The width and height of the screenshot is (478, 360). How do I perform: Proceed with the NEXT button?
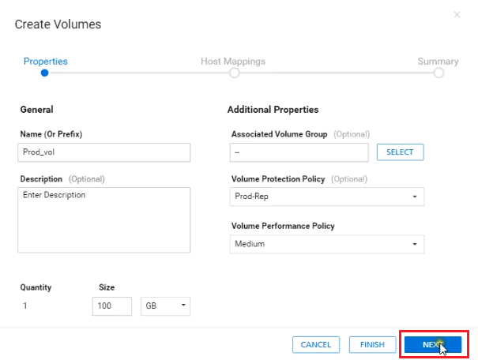[x=432, y=344]
